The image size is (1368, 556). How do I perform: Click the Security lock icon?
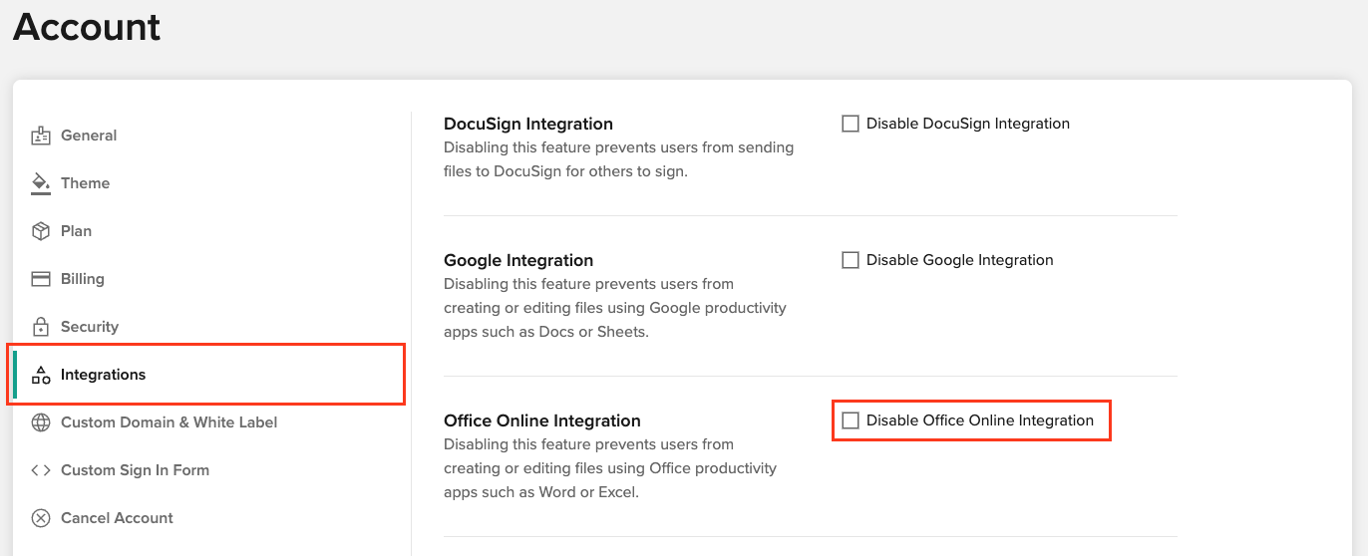tap(41, 327)
